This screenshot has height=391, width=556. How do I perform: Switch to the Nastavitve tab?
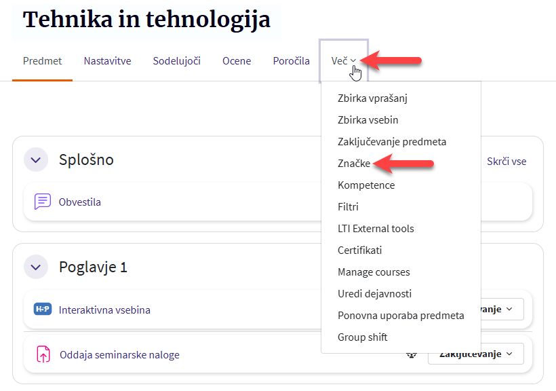[107, 61]
